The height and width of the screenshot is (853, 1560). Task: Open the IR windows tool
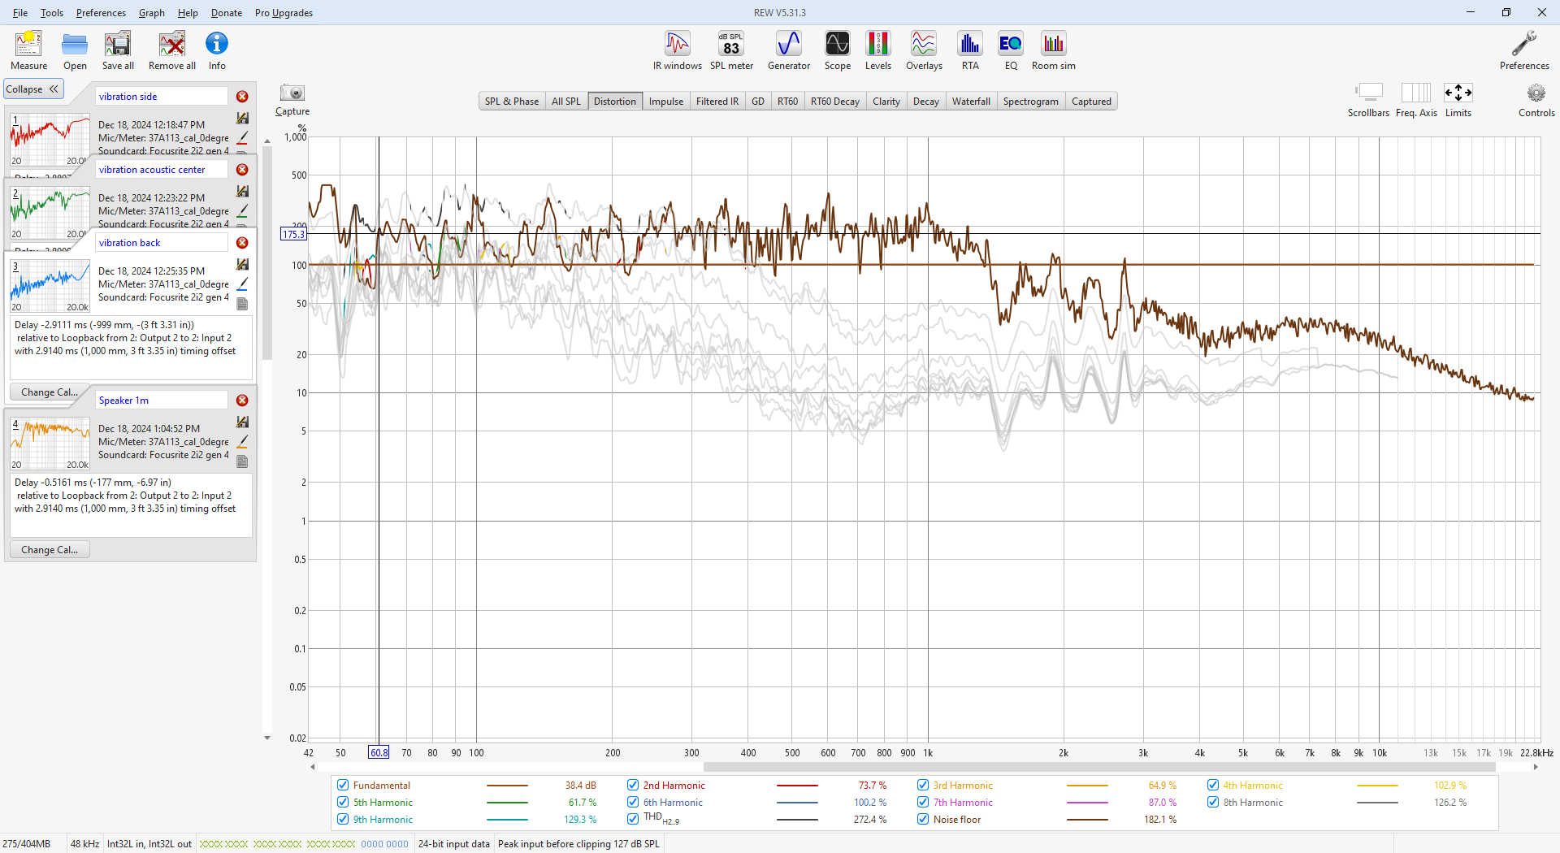[x=678, y=44]
